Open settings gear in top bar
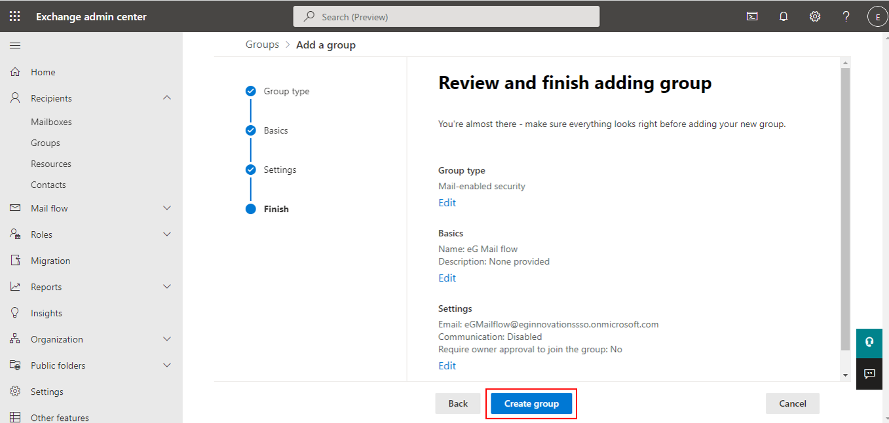Screen dimensions: 889x423 pos(815,16)
